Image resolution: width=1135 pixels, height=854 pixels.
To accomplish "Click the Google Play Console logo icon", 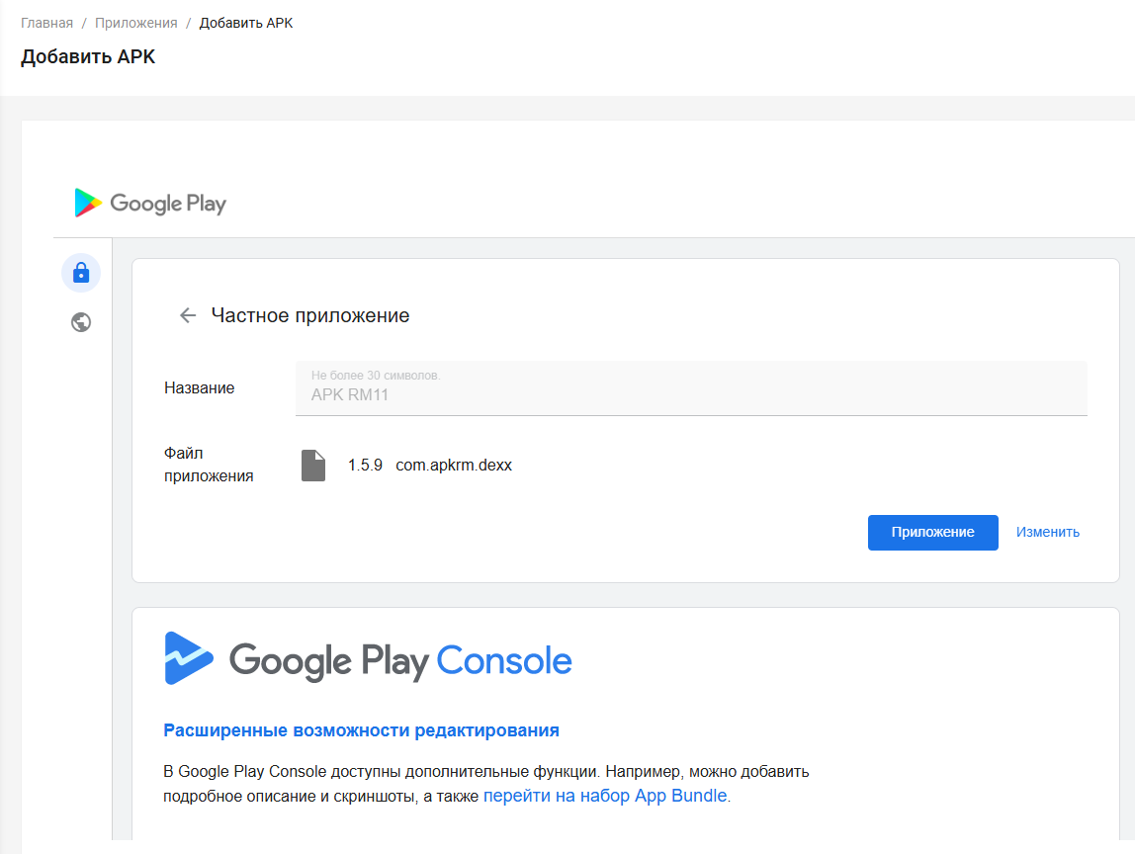I will pyautogui.click(x=189, y=658).
